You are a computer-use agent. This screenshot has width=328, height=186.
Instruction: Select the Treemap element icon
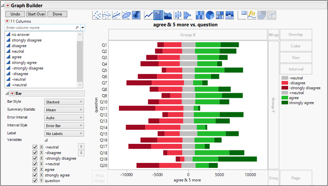tap(220, 15)
